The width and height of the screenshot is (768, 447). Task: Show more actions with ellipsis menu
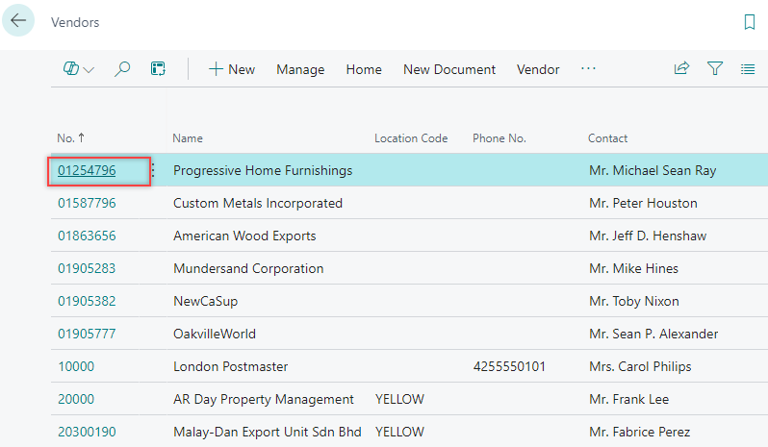coord(588,69)
